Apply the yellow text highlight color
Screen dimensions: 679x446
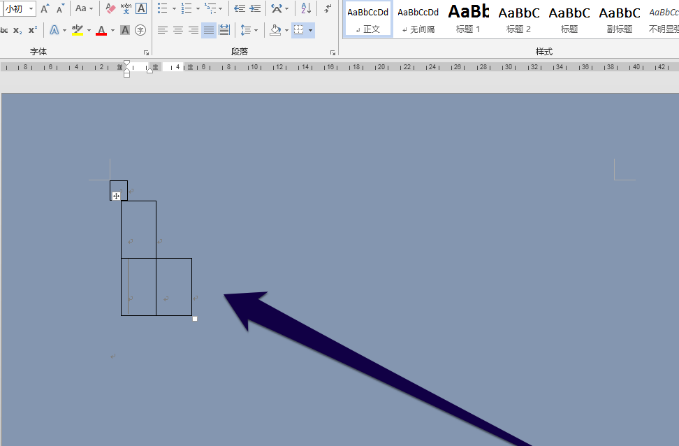click(x=78, y=30)
